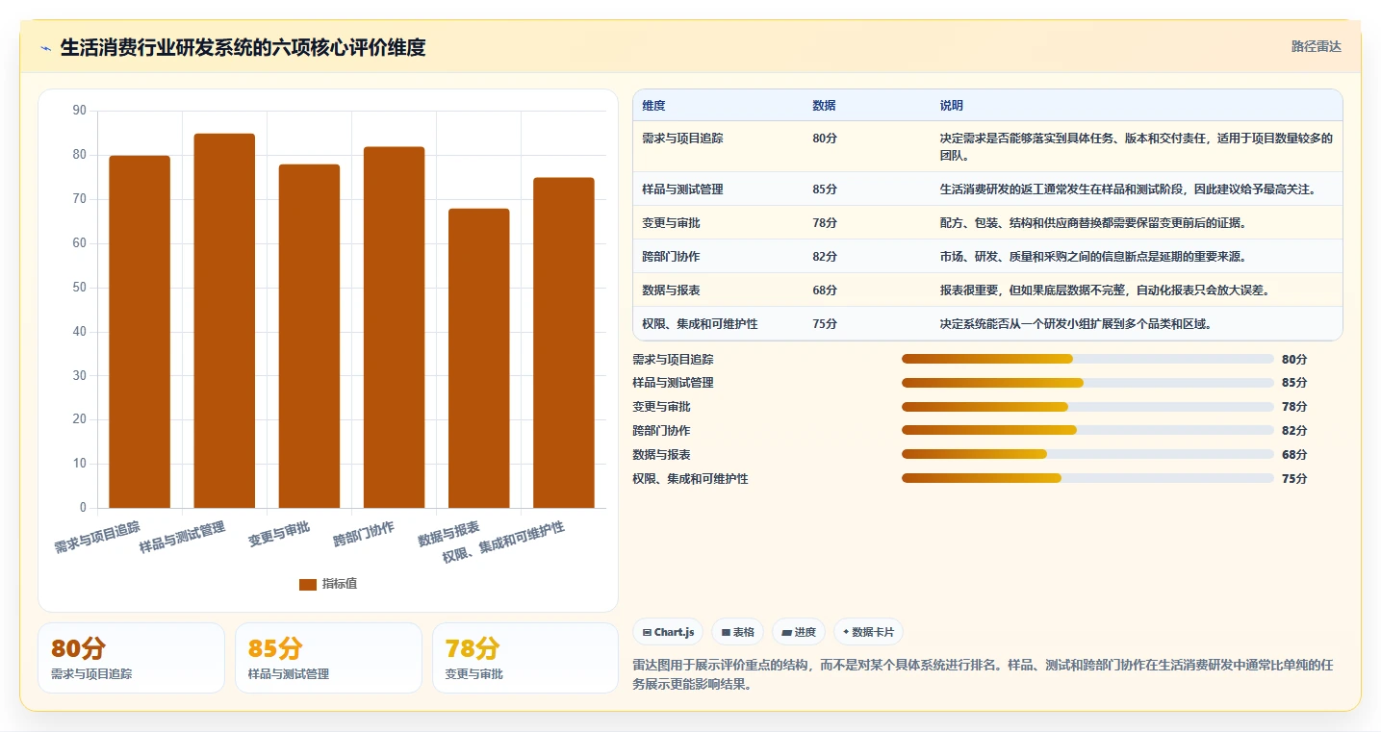Click the 68分 cell in the table
1381x732 pixels.
tap(825, 290)
